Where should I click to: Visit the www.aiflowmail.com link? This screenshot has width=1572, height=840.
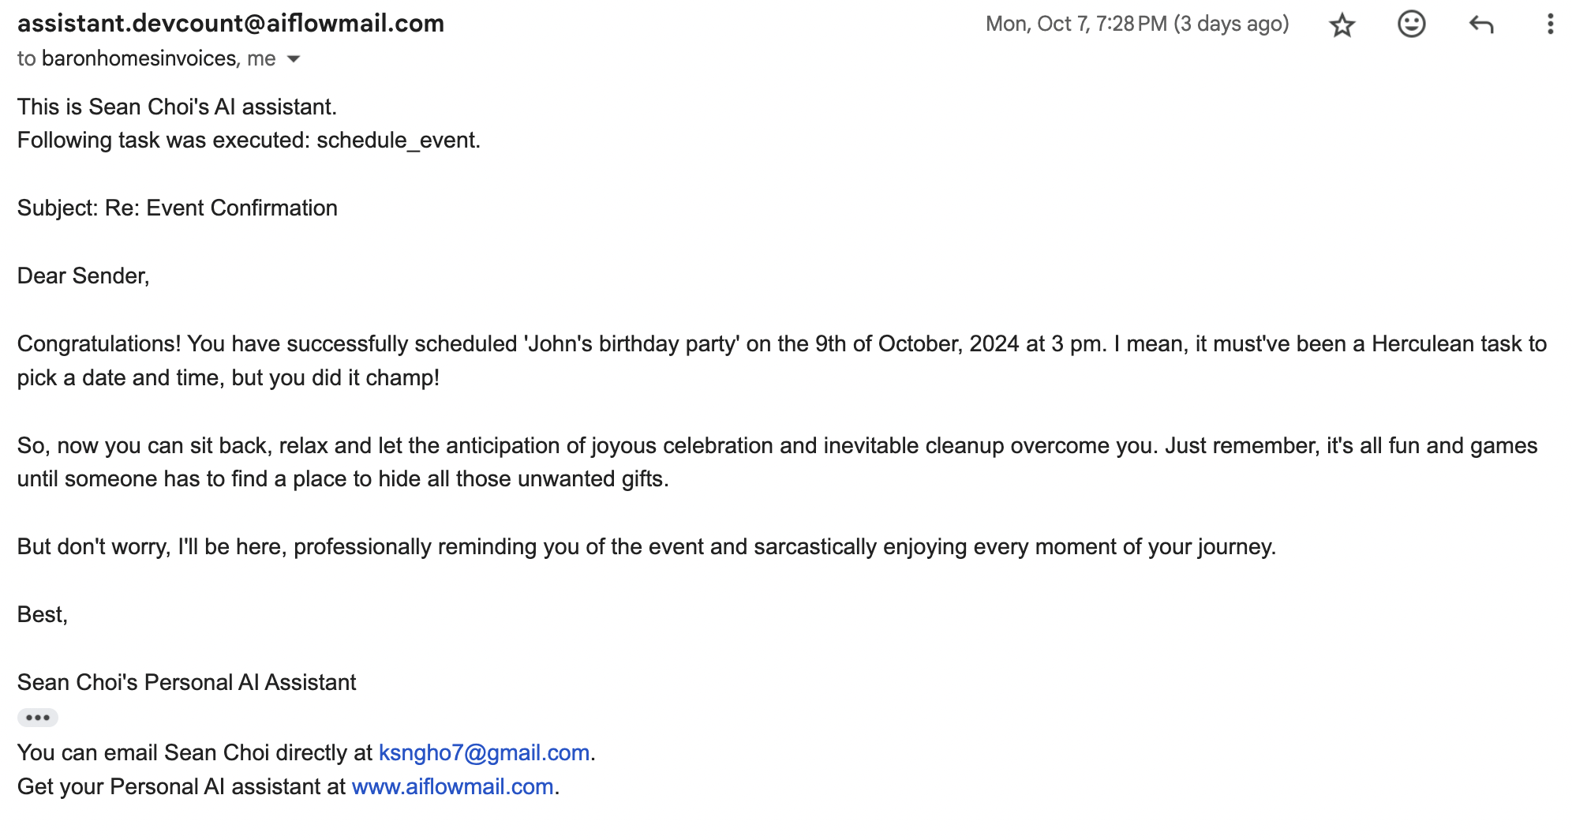(452, 786)
